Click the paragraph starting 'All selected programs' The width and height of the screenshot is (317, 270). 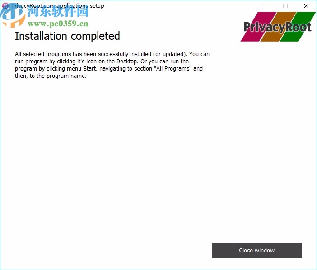[x=112, y=65]
